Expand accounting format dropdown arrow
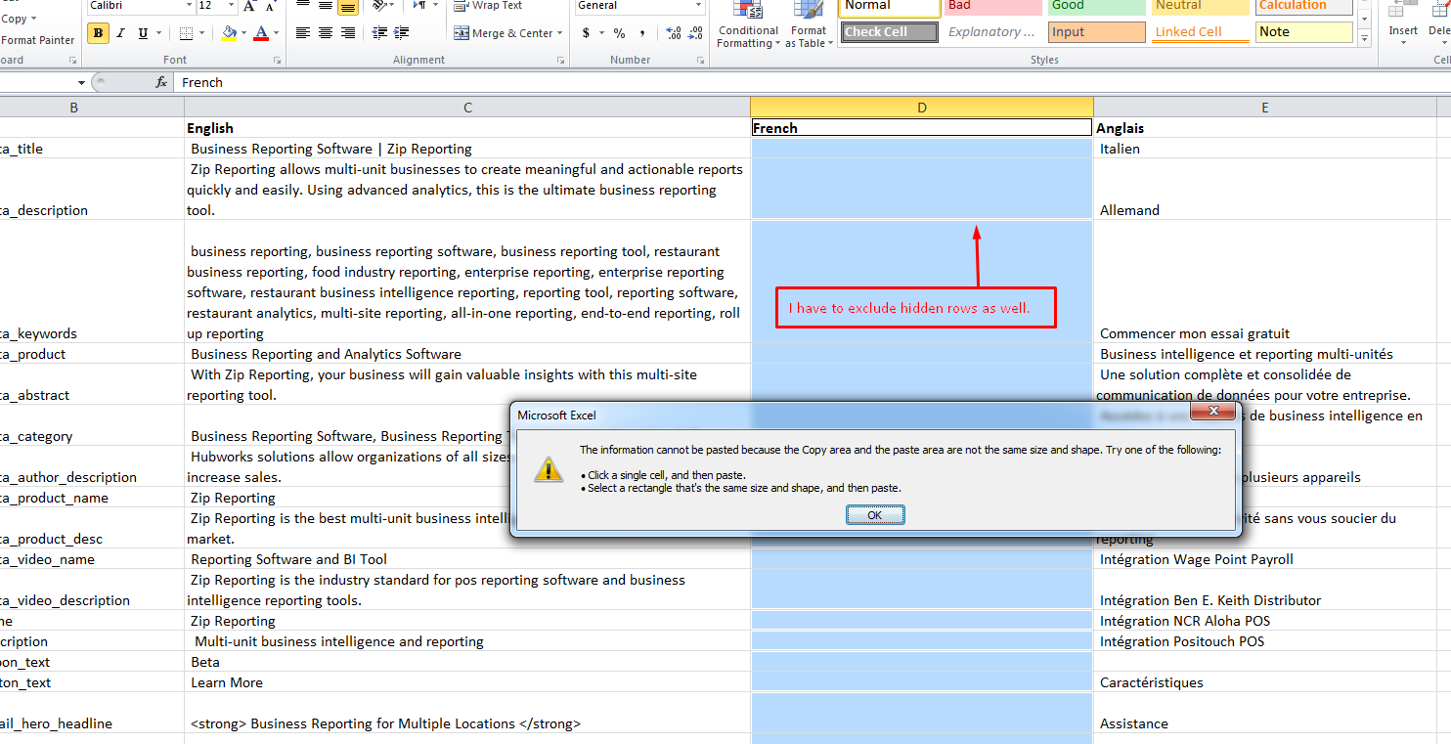 600,33
